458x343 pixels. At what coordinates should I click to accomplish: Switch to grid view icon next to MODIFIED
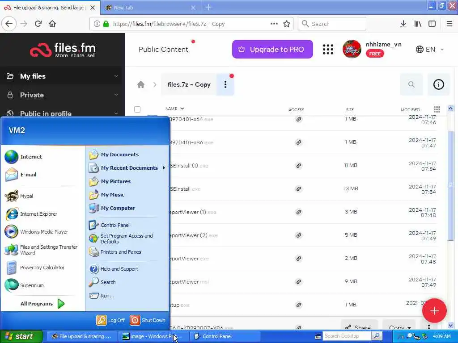point(437,109)
